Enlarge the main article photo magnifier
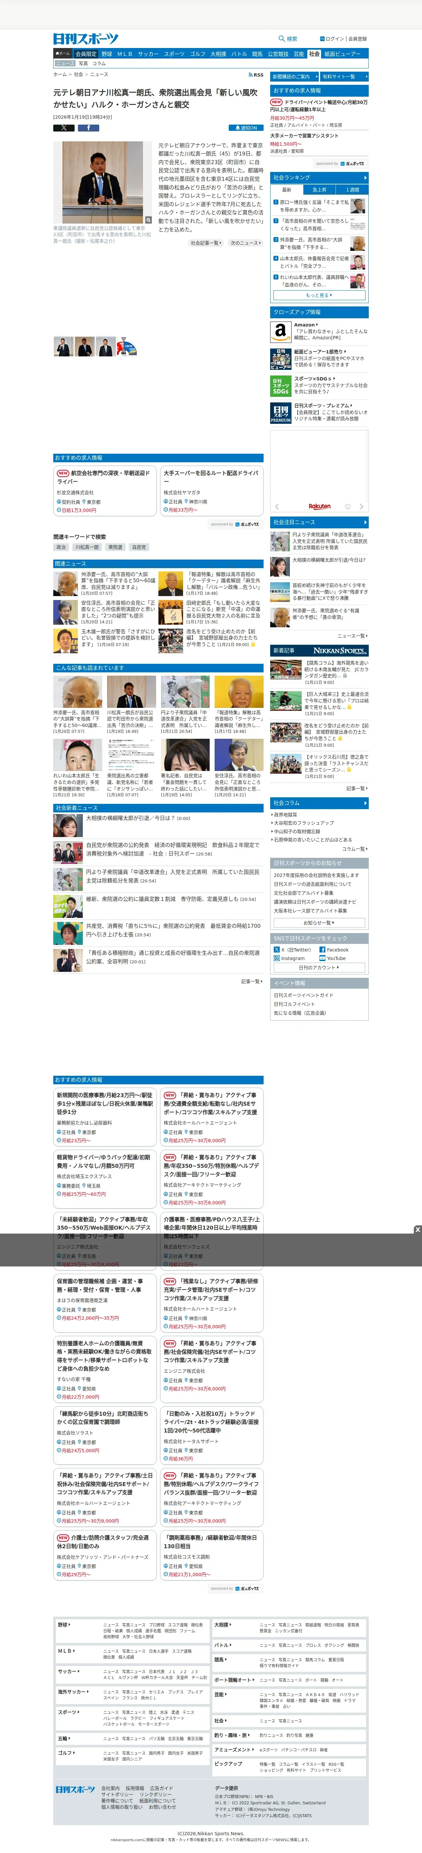This screenshot has width=422, height=1853. coord(148,220)
